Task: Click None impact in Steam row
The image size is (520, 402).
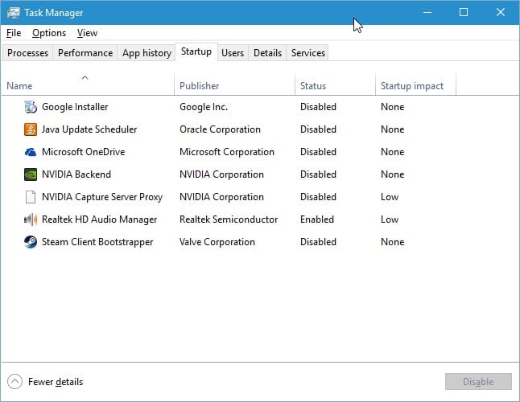Action: click(x=393, y=242)
